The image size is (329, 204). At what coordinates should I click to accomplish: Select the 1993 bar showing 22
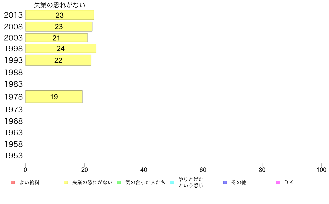point(58,60)
